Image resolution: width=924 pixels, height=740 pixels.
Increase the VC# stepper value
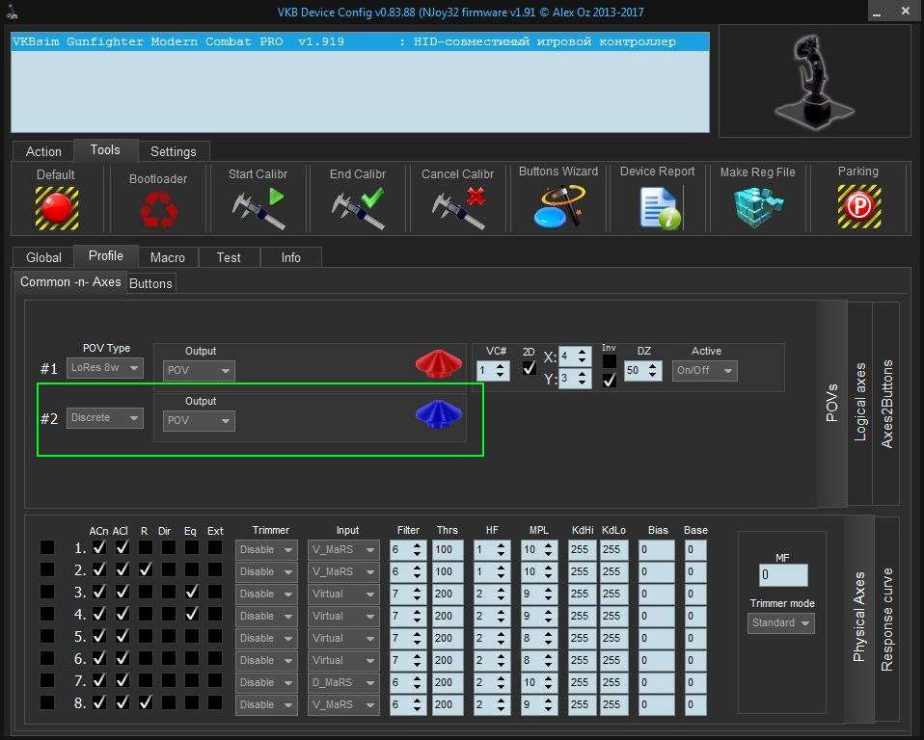point(501,365)
